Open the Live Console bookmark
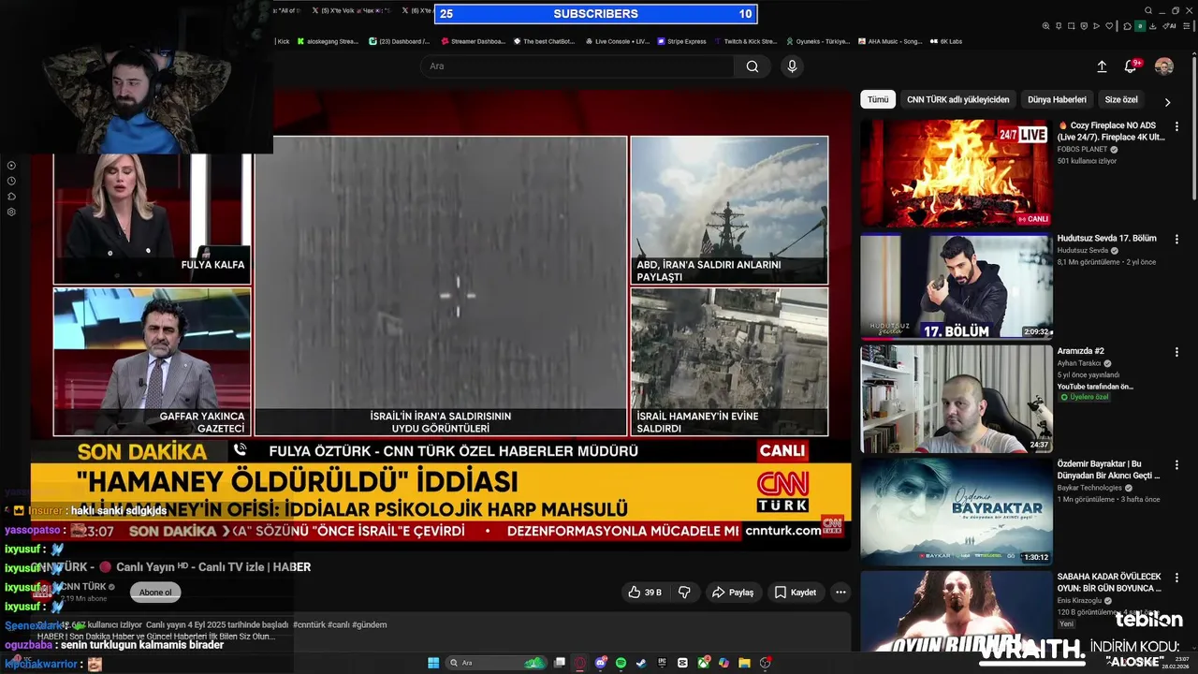The height and width of the screenshot is (674, 1198). click(x=617, y=41)
